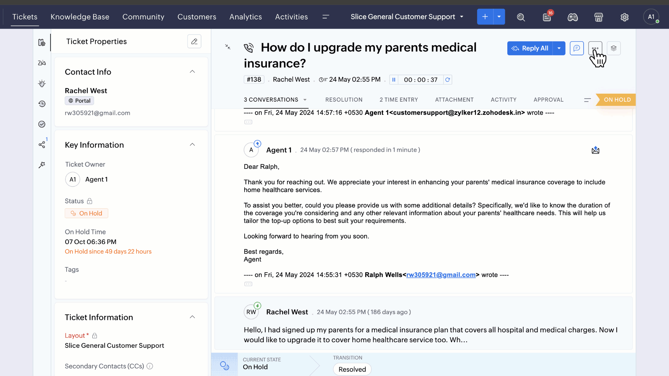
Task: Click the ON HOLD status ribbon
Action: coord(616,100)
